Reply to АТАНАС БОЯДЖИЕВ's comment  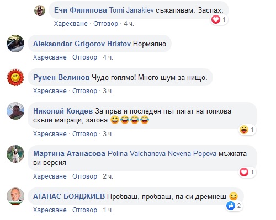tap(84, 210)
